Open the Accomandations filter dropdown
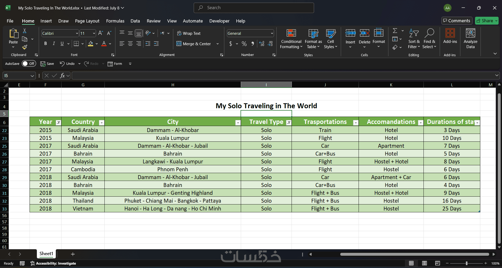Viewport: 502px width, 268px height. [421, 123]
